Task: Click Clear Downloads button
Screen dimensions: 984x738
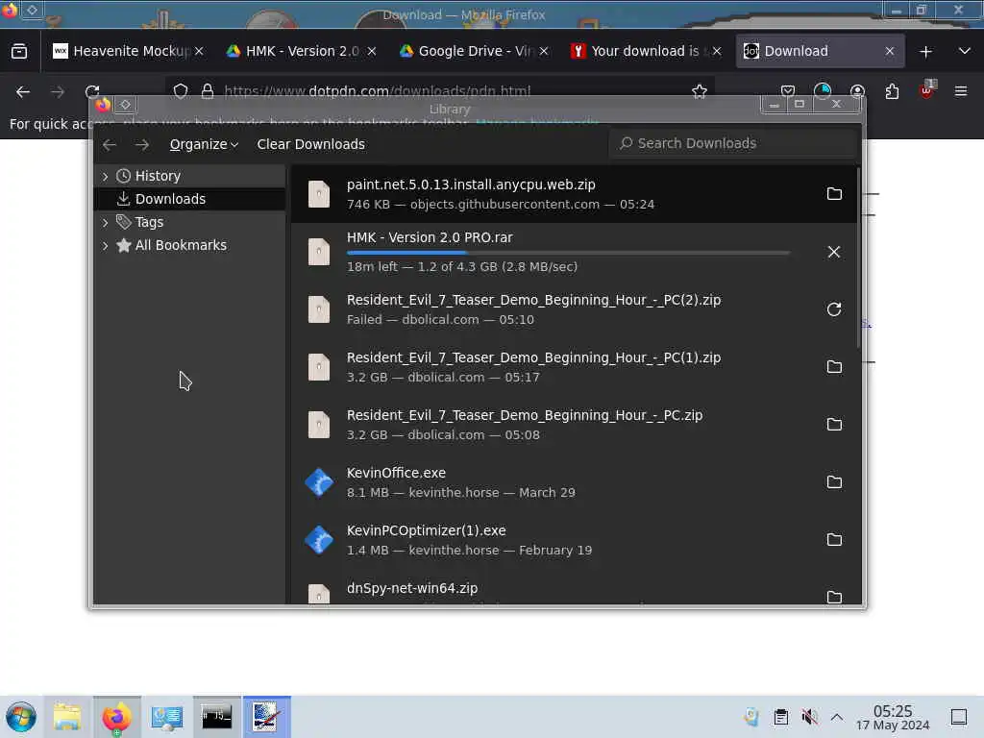Action: coord(310,144)
